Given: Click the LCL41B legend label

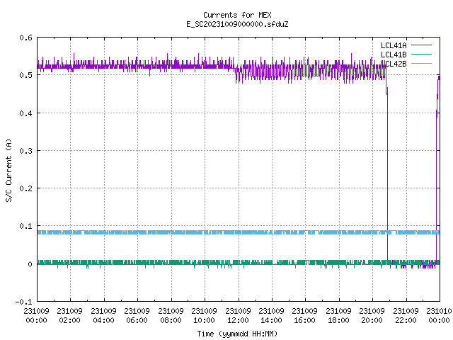Looking at the screenshot, I should [394, 55].
